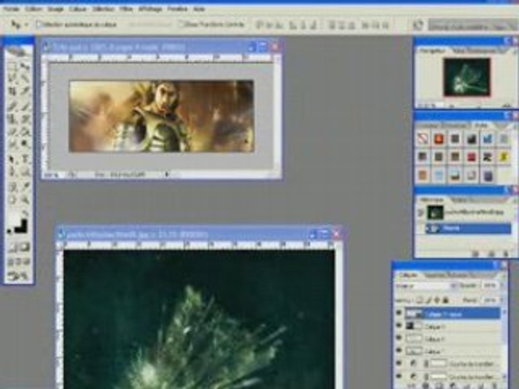Enable auto-select layer checkbox
The width and height of the screenshot is (519, 389).
[x=39, y=24]
